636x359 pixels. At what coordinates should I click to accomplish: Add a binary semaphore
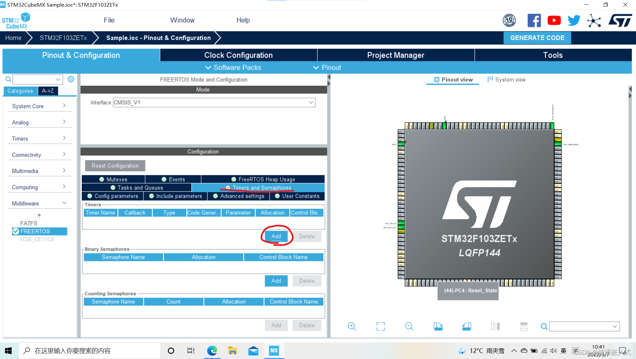point(276,281)
